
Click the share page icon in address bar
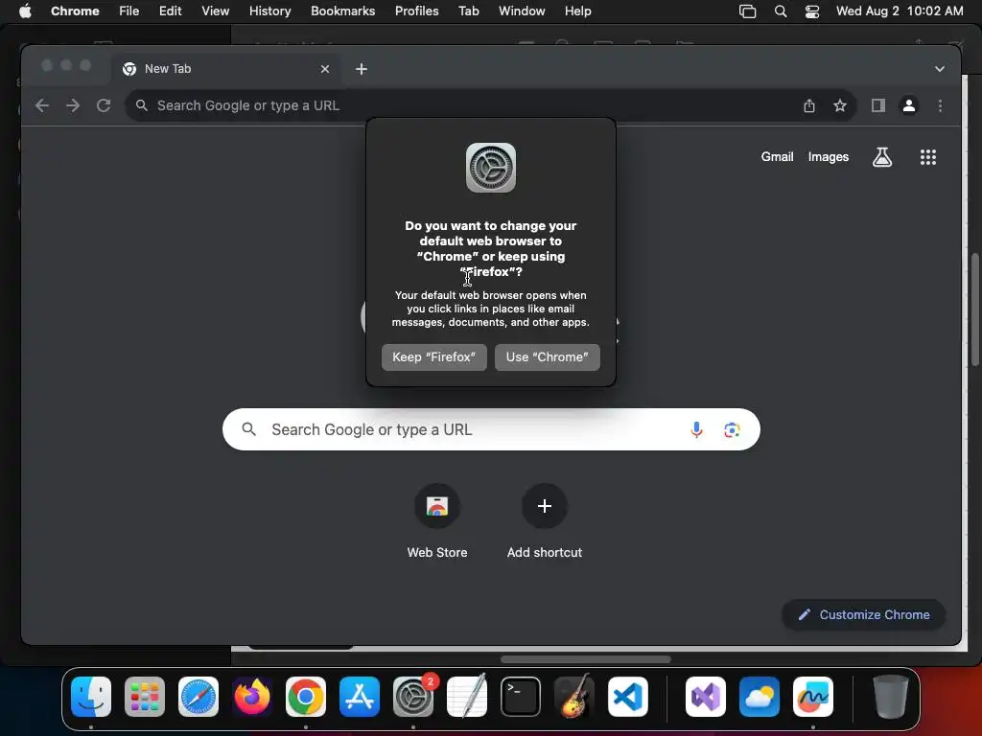pos(809,105)
